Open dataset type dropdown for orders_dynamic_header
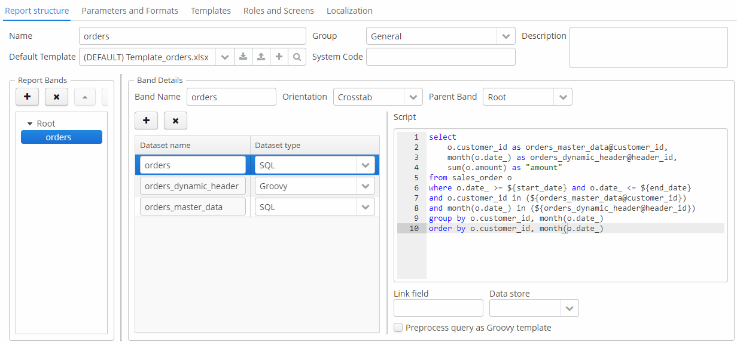 pos(366,186)
